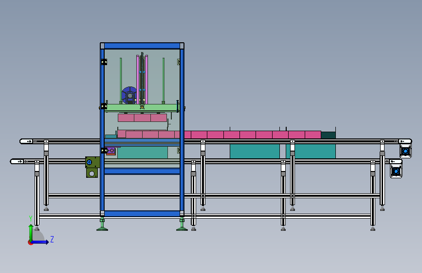The height and width of the screenshot is (273, 422).
Task: Click the rounded left end of lower conveyor
Action: (17, 161)
